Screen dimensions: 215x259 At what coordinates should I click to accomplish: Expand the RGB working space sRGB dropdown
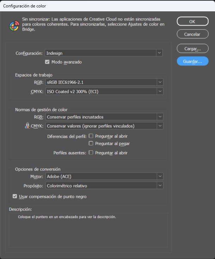(104, 82)
